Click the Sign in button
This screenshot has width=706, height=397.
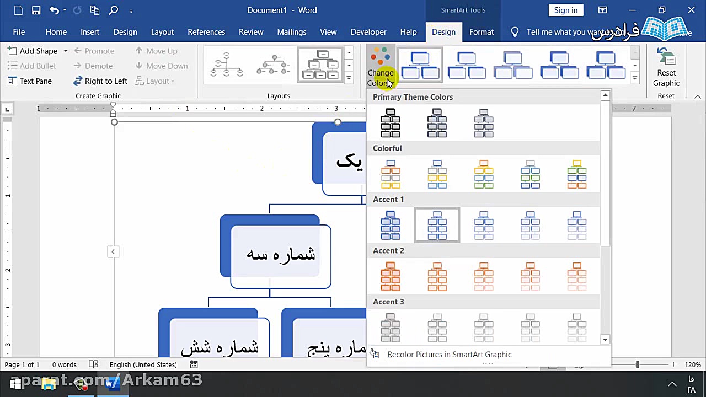coord(566,10)
